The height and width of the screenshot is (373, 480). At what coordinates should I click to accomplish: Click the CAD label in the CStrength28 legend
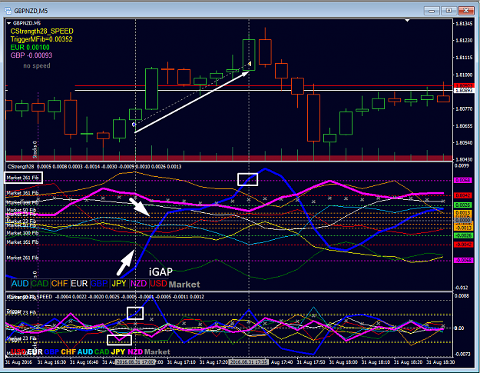point(40,284)
